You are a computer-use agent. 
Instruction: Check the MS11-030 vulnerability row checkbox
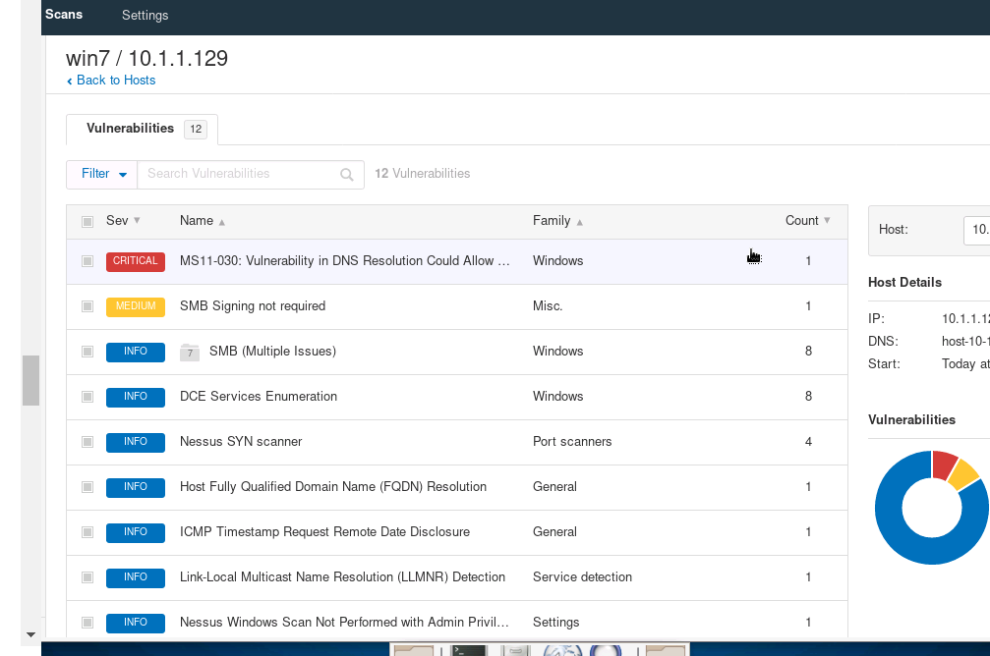(x=87, y=261)
